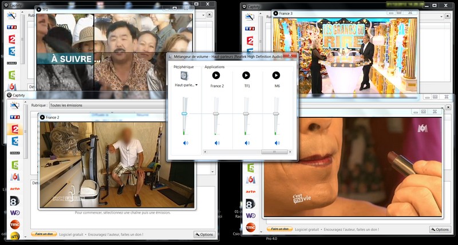The width and height of the screenshot is (458, 245).
Task: Click the France 2 video player picture
Action: tap(117, 165)
